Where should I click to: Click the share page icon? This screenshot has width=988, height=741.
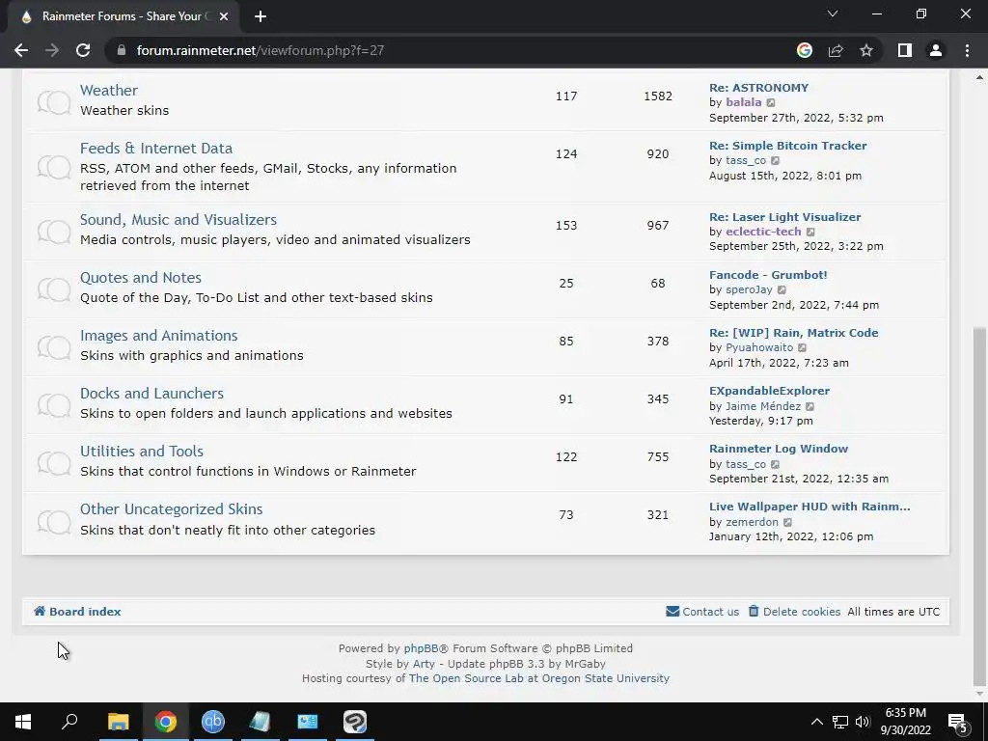tap(836, 50)
